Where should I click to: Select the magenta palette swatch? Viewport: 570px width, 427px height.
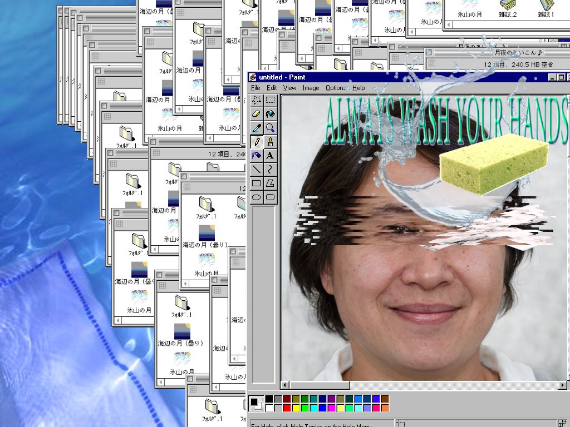(x=332, y=408)
